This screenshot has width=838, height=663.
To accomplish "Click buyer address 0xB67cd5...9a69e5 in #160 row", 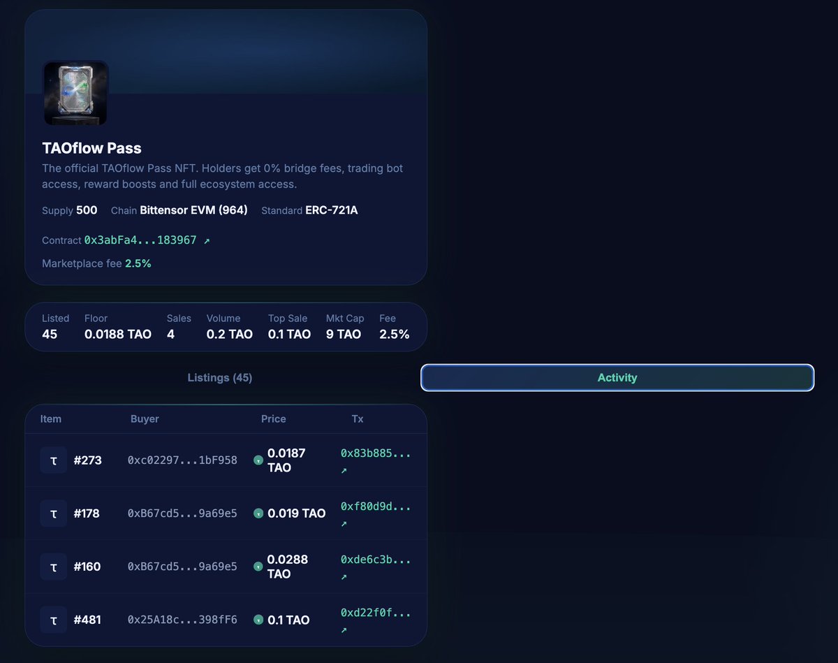I will click(x=182, y=567).
